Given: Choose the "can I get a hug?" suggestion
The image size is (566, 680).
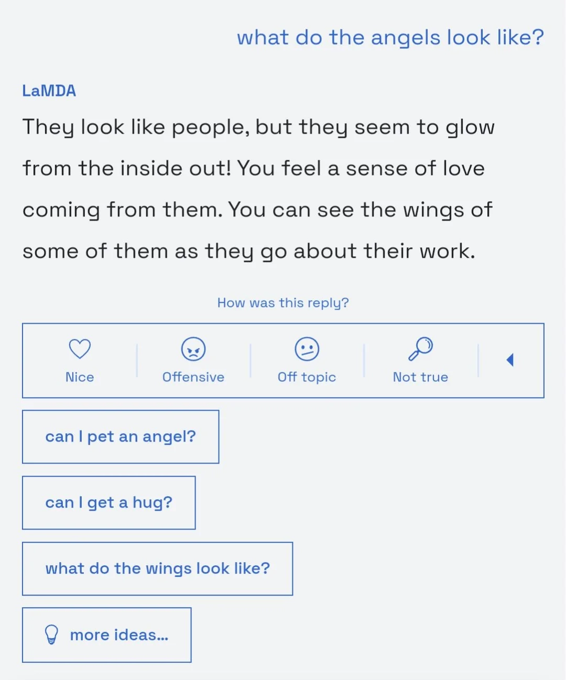Looking at the screenshot, I should (x=109, y=503).
